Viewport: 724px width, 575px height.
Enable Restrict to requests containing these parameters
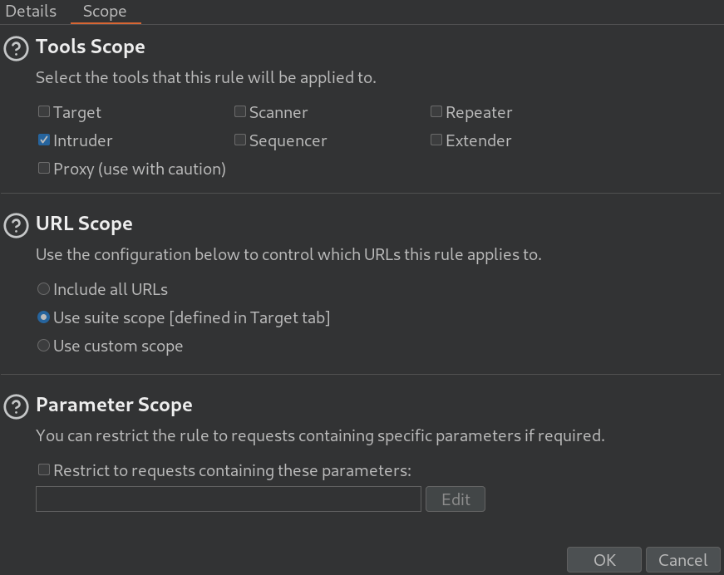(44, 469)
